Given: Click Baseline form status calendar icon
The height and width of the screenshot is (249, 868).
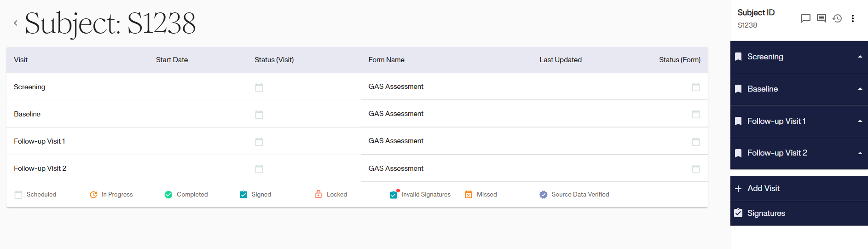Looking at the screenshot, I should pyautogui.click(x=695, y=114).
